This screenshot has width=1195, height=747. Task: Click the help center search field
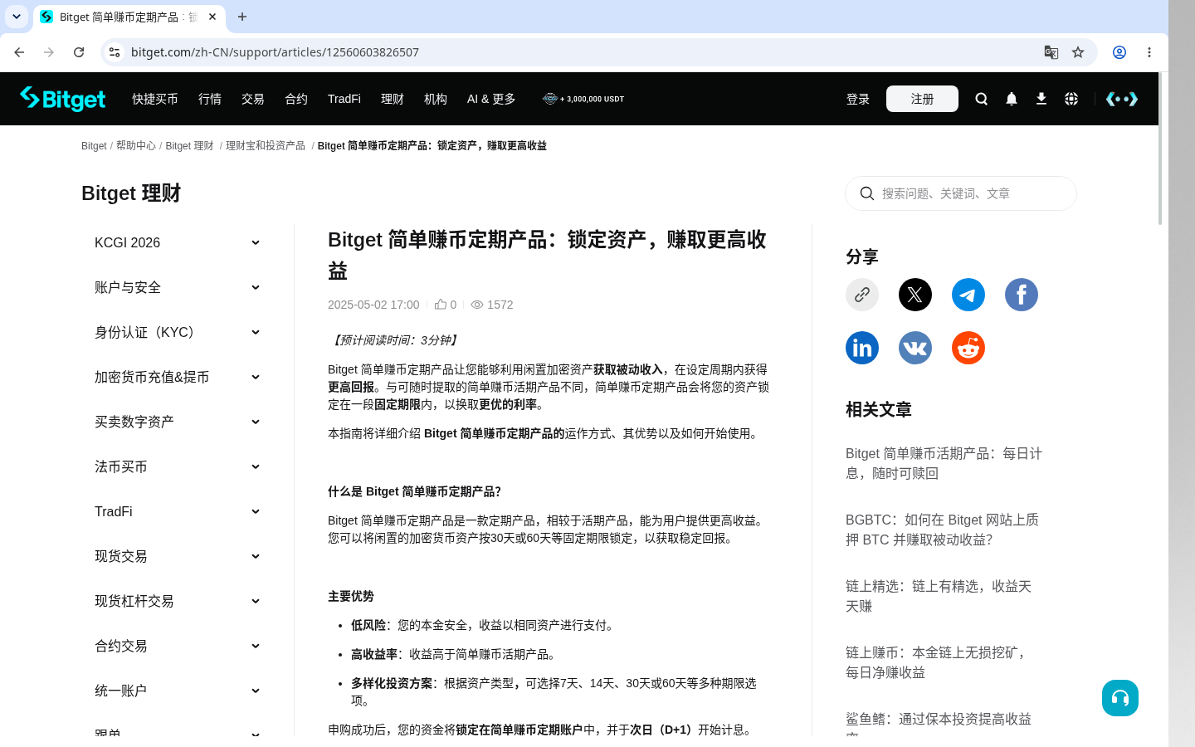(961, 193)
